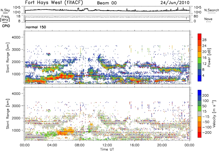Click the '16' power scale value
219x151 pixels.
(204, 58)
